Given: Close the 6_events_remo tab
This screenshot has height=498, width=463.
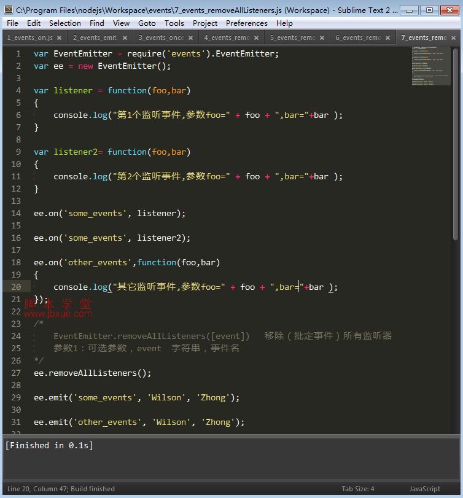Looking at the screenshot, I should [387, 38].
